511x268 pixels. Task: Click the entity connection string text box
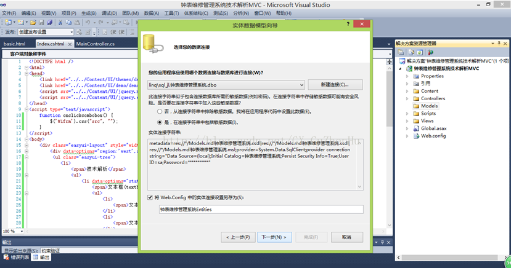[x=255, y=164]
